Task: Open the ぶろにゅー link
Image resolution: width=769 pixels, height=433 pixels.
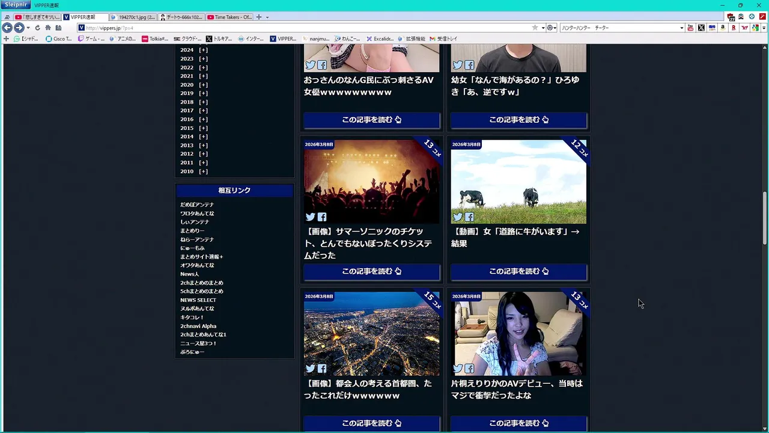Action: pyautogui.click(x=192, y=352)
